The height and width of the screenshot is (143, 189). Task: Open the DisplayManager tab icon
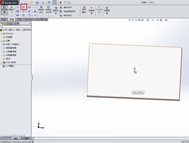click(18, 24)
